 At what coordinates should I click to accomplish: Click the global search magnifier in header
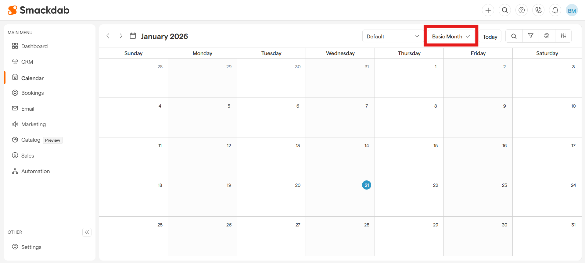pos(504,10)
